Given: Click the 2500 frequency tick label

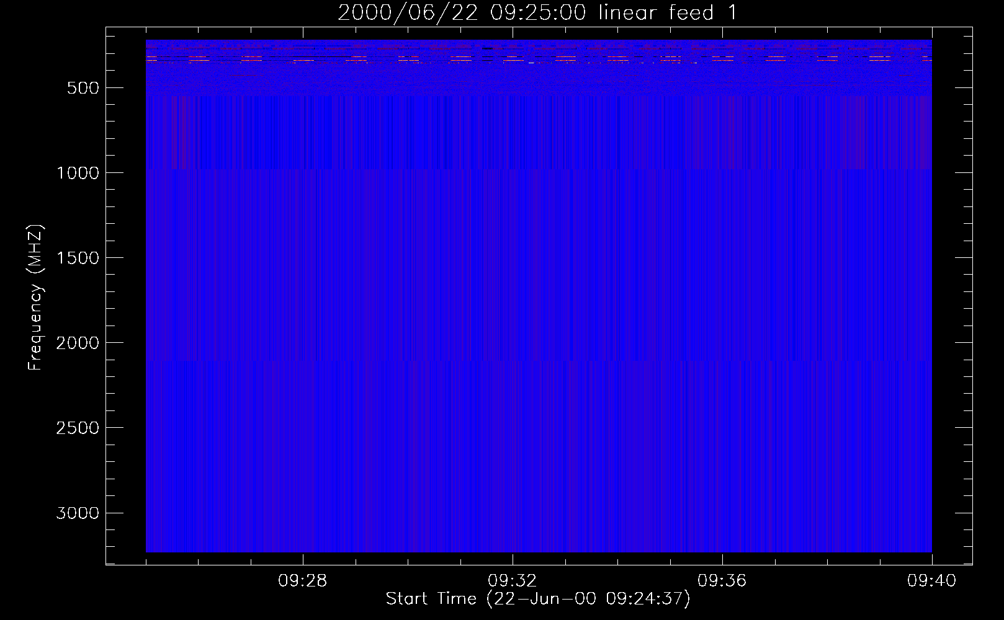Looking at the screenshot, I should (78, 428).
